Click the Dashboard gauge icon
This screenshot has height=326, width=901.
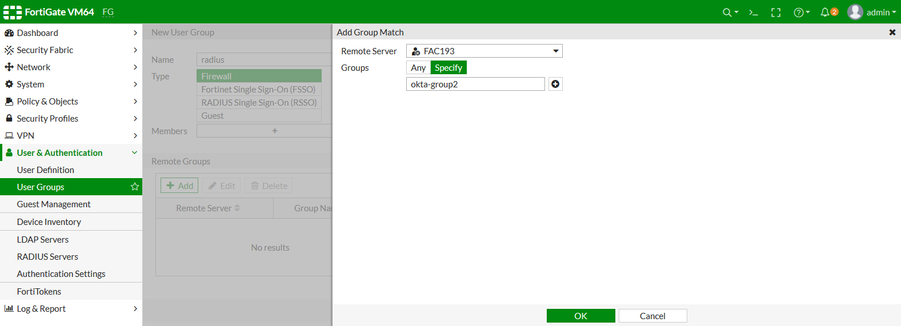pyautogui.click(x=9, y=33)
